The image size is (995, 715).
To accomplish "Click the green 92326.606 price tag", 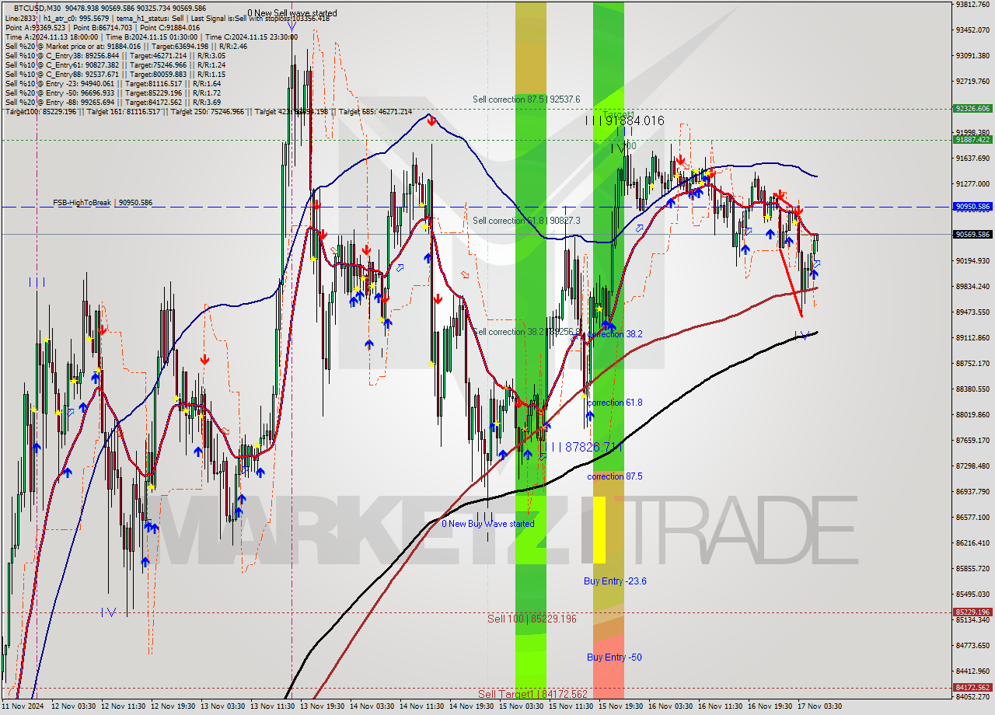I will tap(972, 109).
